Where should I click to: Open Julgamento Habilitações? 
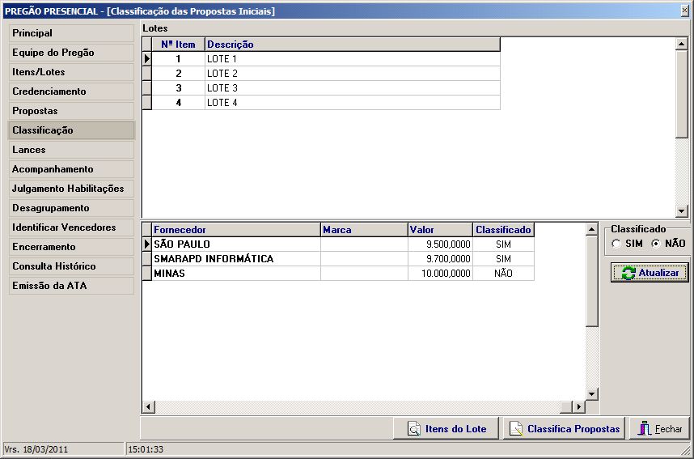pos(71,189)
